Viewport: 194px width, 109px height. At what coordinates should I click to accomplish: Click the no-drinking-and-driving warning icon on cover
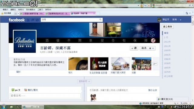(153, 40)
